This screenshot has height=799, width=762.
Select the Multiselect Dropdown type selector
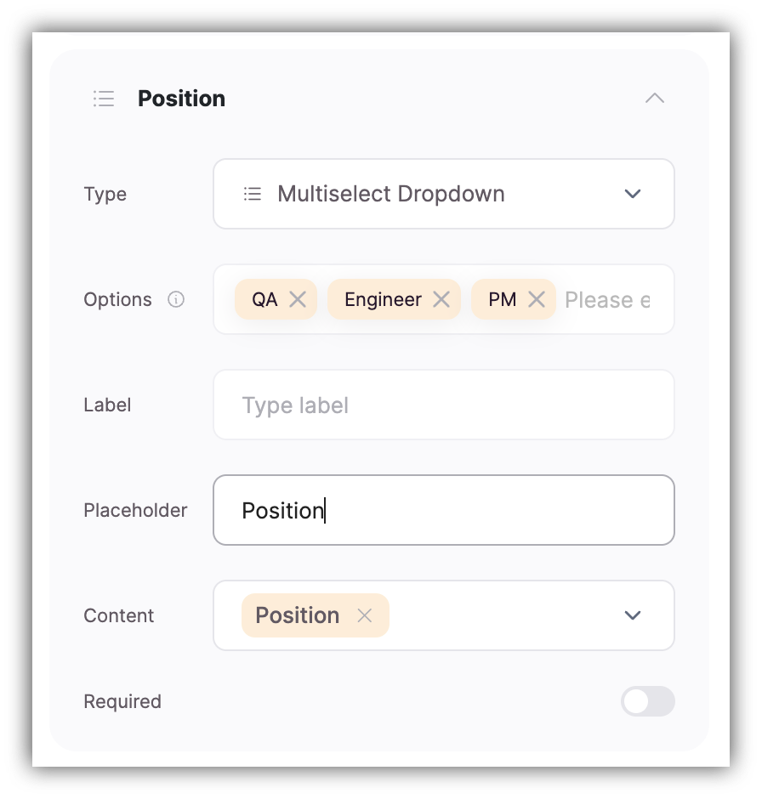(x=444, y=194)
